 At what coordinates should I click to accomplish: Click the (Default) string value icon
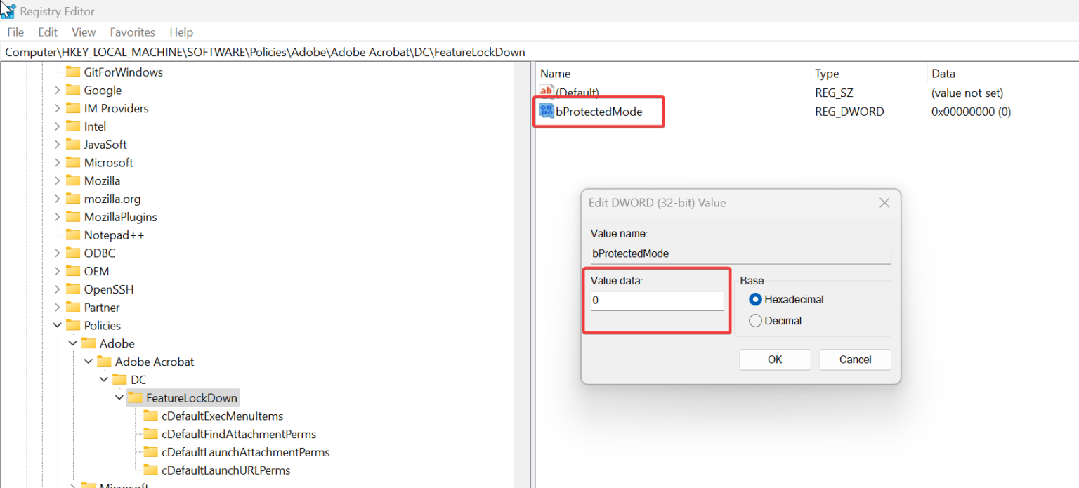pos(547,92)
